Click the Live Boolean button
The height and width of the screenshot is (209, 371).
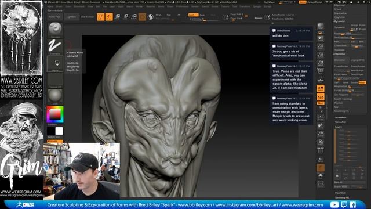click(87, 17)
